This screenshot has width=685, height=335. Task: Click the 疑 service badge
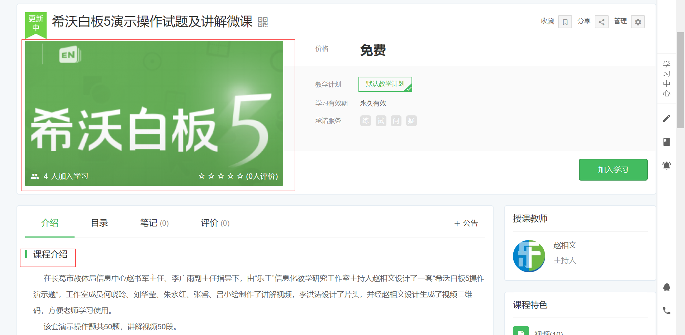tap(412, 121)
